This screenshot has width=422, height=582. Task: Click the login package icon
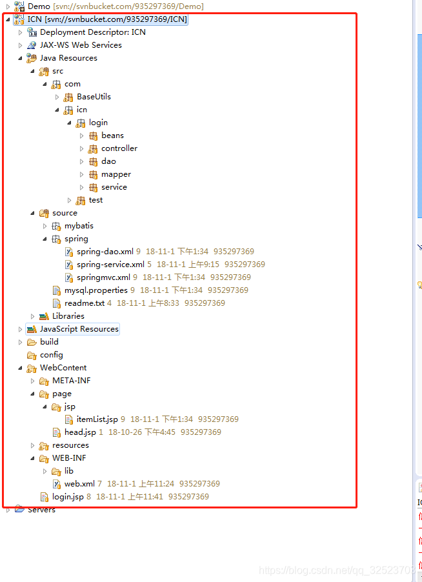81,123
